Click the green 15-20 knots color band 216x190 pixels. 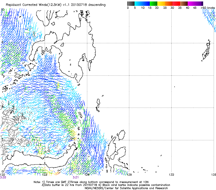click(x=154, y=4)
